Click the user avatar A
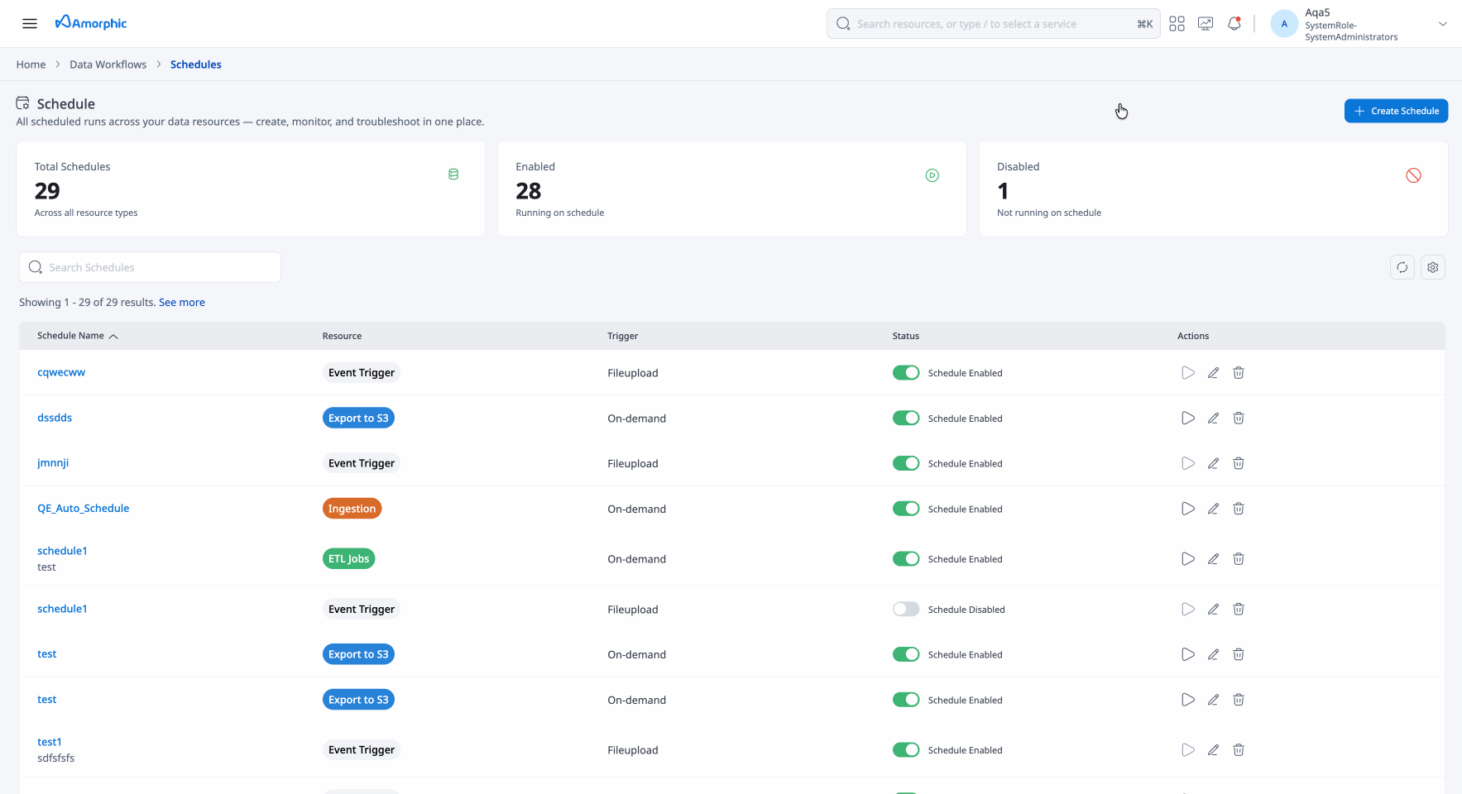The height and width of the screenshot is (794, 1462). click(1284, 24)
